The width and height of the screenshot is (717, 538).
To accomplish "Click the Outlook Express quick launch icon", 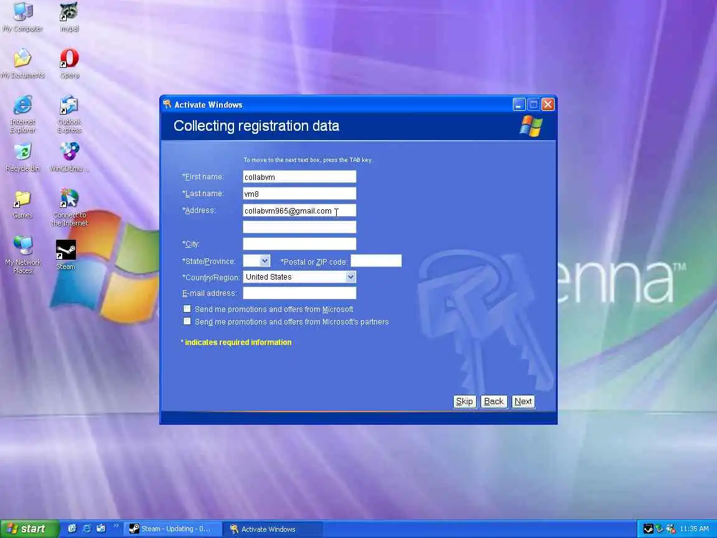I will click(101, 529).
